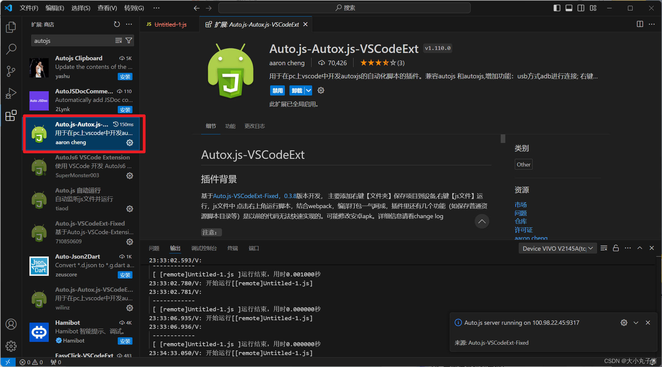This screenshot has height=367, width=662.
Task: Toggle the primary side bar visibility
Action: coord(557,8)
